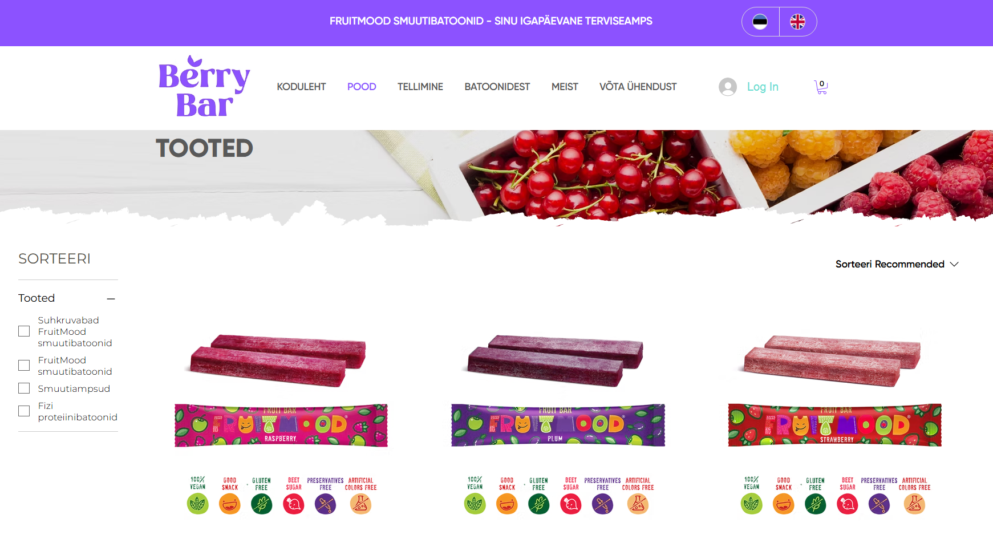Viewport: 993px width, 543px height.
Task: Click the user avatar icon
Action: tap(728, 87)
